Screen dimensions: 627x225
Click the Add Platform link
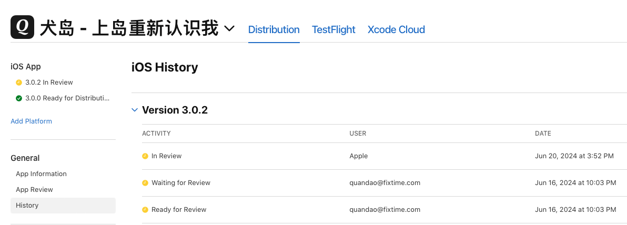point(31,121)
